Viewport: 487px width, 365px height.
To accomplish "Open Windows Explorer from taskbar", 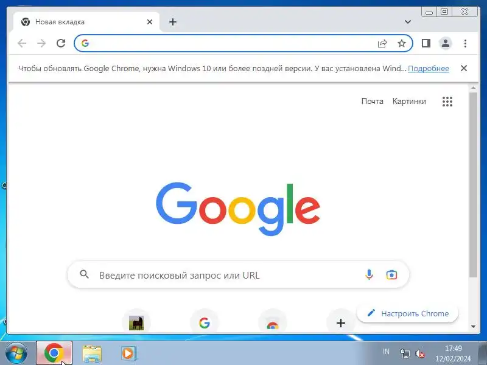I will click(x=92, y=353).
